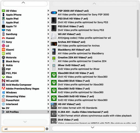Open the SamSung category

tap(25, 34)
